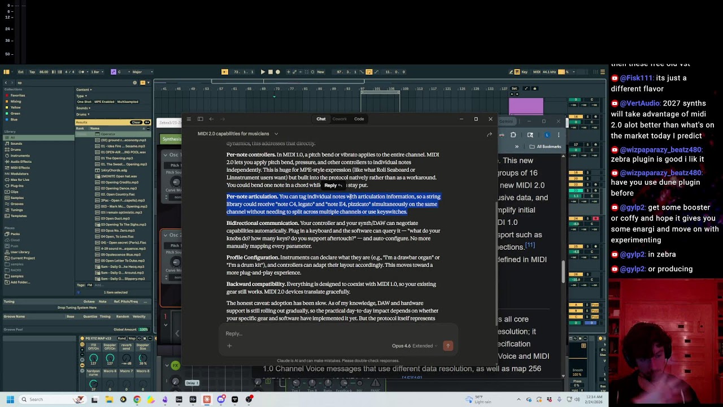Toggle the Key map mode button

(x=524, y=72)
